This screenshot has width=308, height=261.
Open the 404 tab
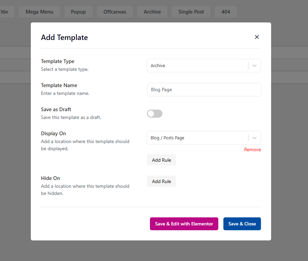(x=226, y=12)
